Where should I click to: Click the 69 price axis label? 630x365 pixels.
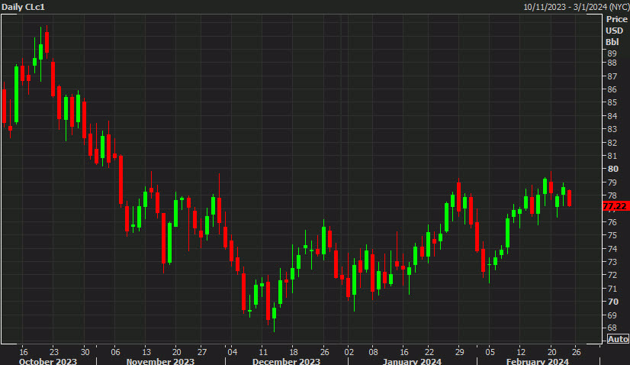coord(612,315)
